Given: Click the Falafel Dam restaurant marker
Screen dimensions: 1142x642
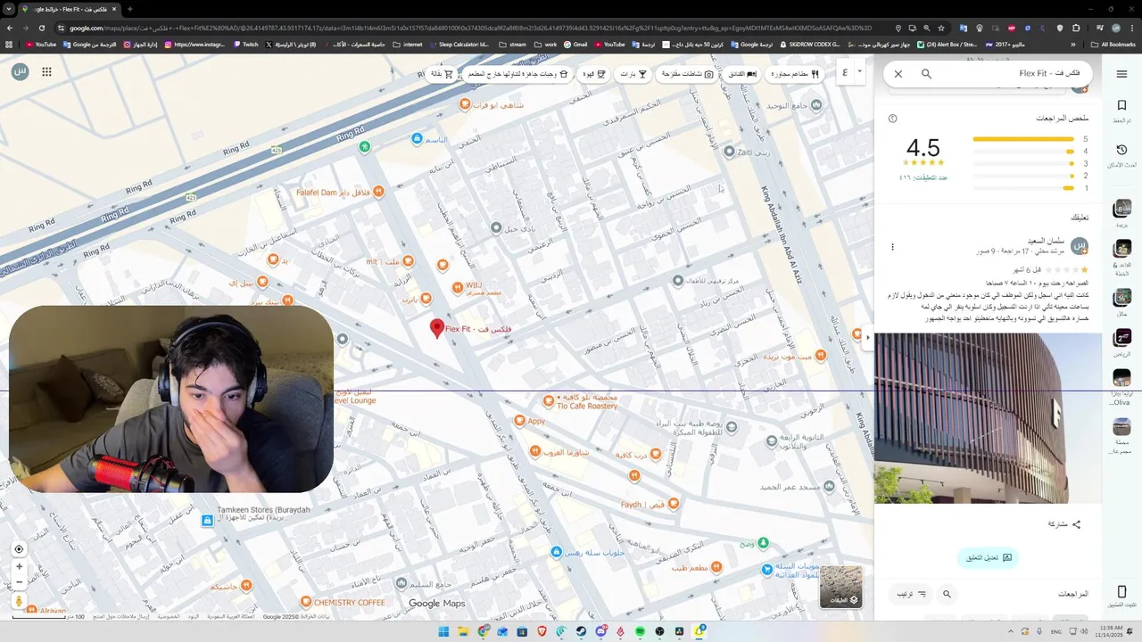Looking at the screenshot, I should coord(379,192).
